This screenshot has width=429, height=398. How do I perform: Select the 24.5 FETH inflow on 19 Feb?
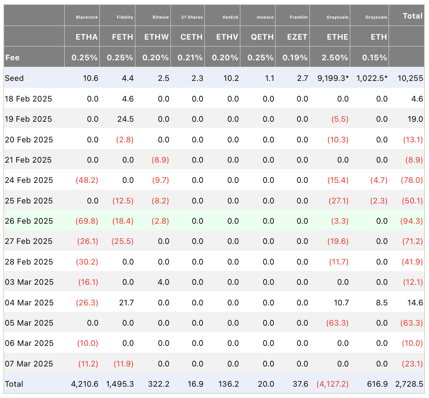click(x=125, y=119)
